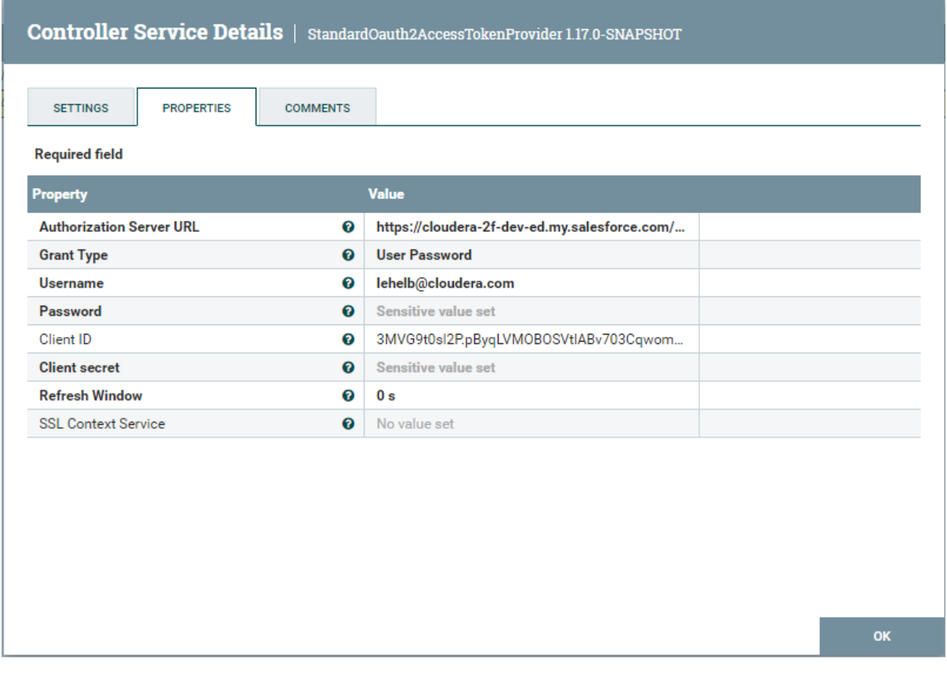
Task: Click help icon for SSL Context Service
Action: [x=347, y=424]
